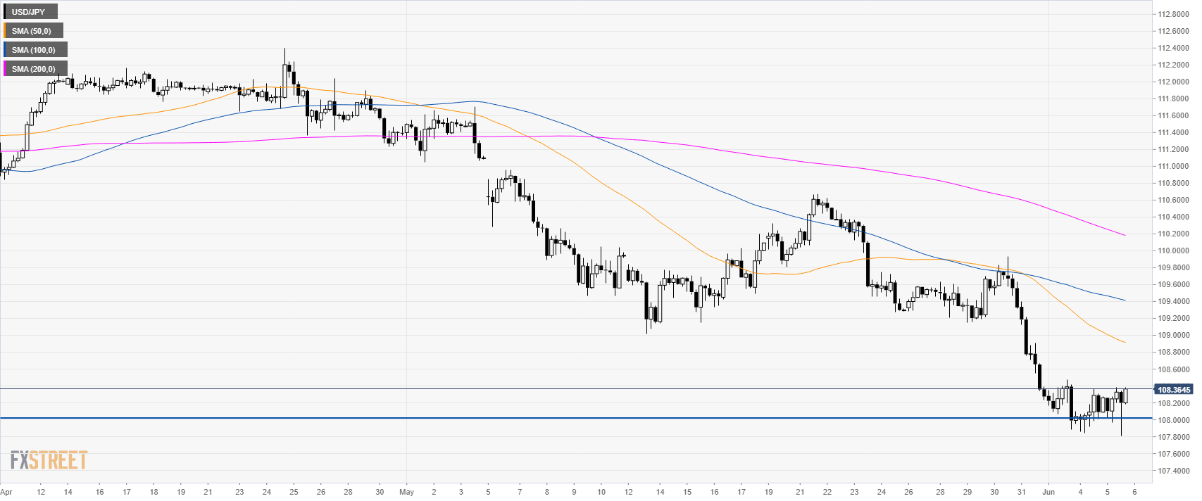Image resolution: width=1202 pixels, height=501 pixels.
Task: Click the Jun label on the date axis
Action: 1049,492
